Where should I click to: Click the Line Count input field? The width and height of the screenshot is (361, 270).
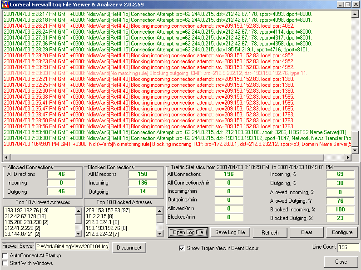click(x=348, y=247)
